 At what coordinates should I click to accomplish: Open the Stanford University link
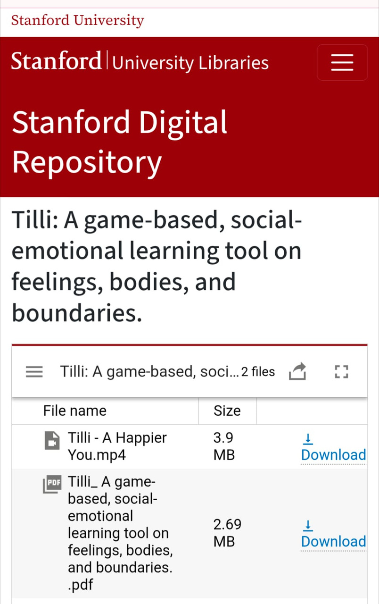pos(77,20)
